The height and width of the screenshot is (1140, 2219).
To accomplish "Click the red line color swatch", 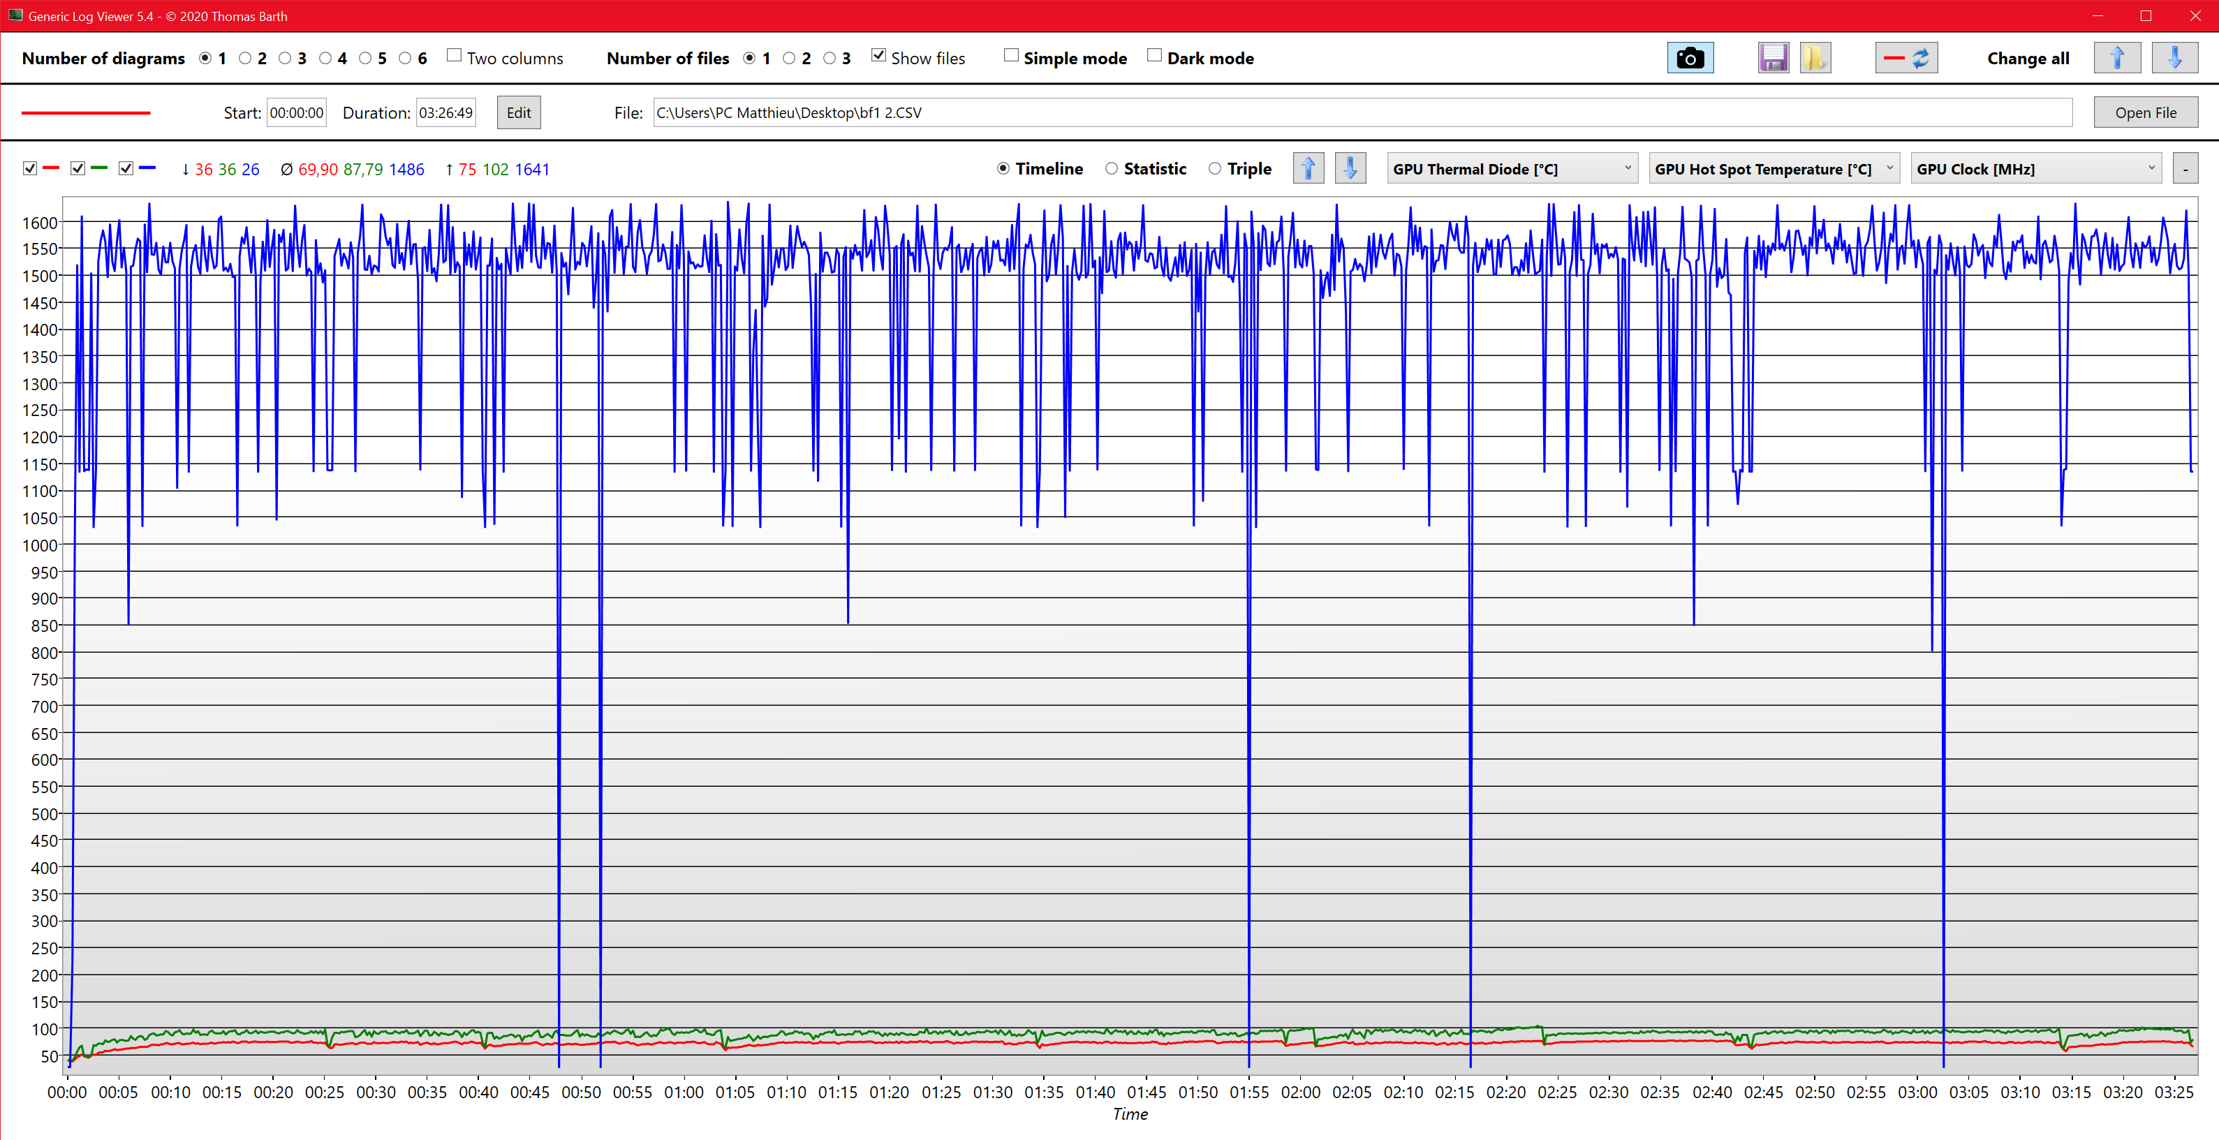I will click(85, 113).
